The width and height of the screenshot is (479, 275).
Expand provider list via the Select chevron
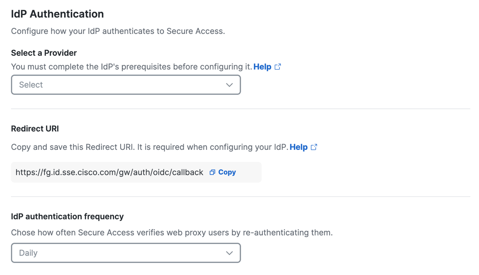click(x=229, y=85)
